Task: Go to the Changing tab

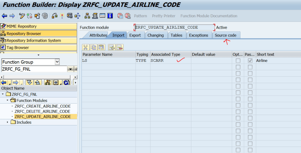Action: point(156,35)
